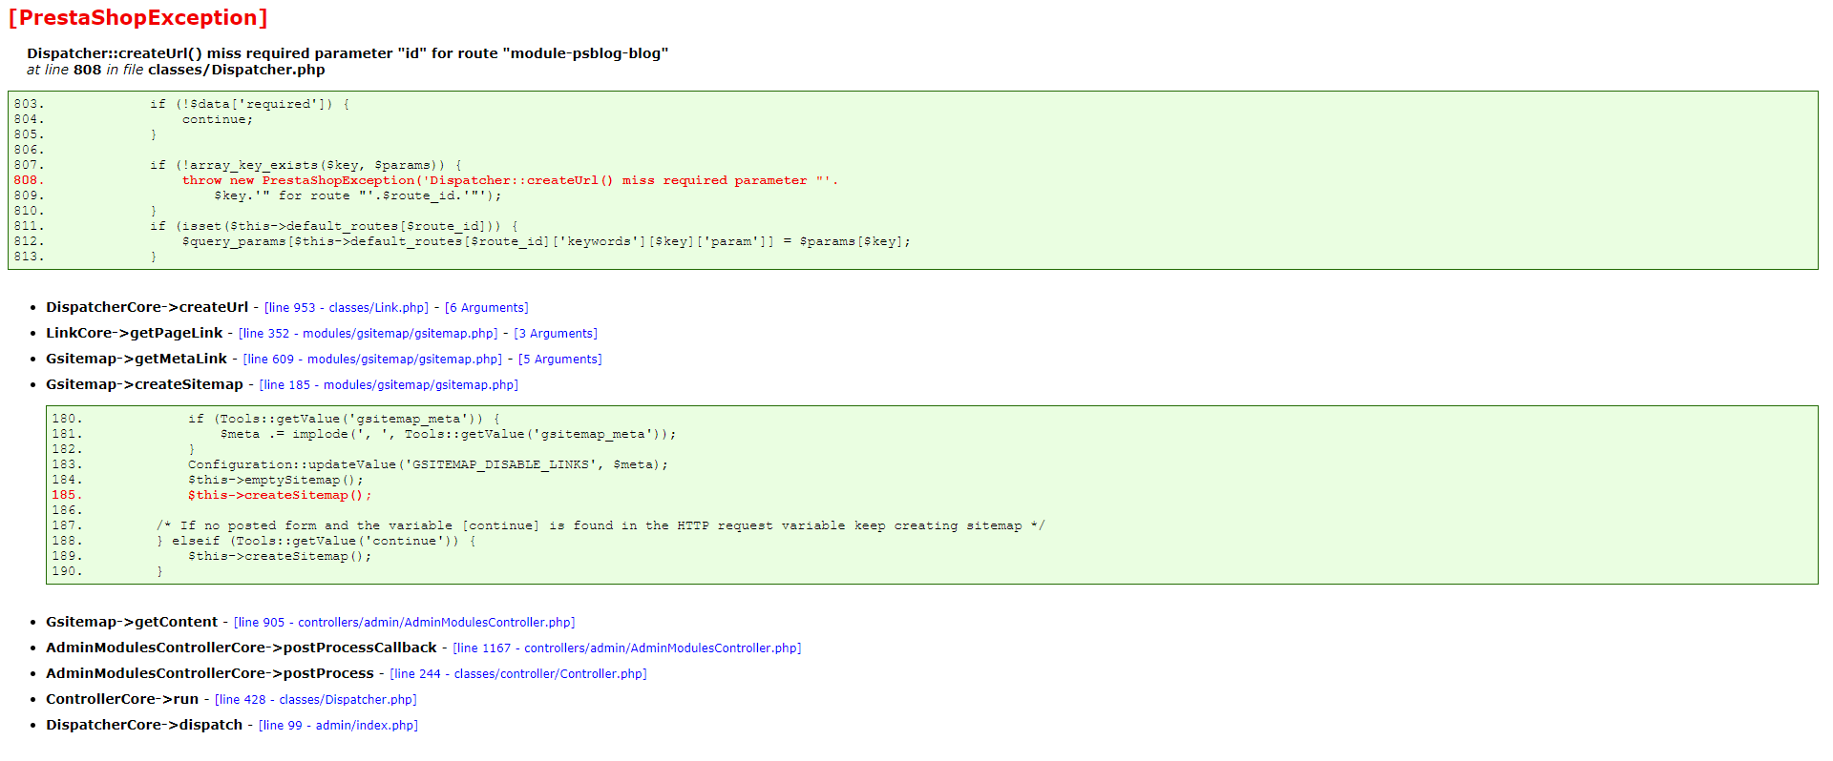The image size is (1833, 761).
Task: Toggle line 185 gsitemap.php code view
Action: 389,385
